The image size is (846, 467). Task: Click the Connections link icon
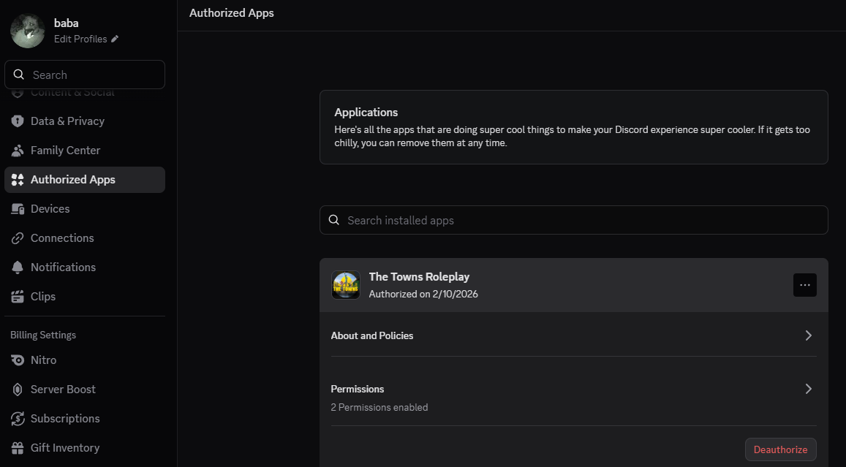18,238
